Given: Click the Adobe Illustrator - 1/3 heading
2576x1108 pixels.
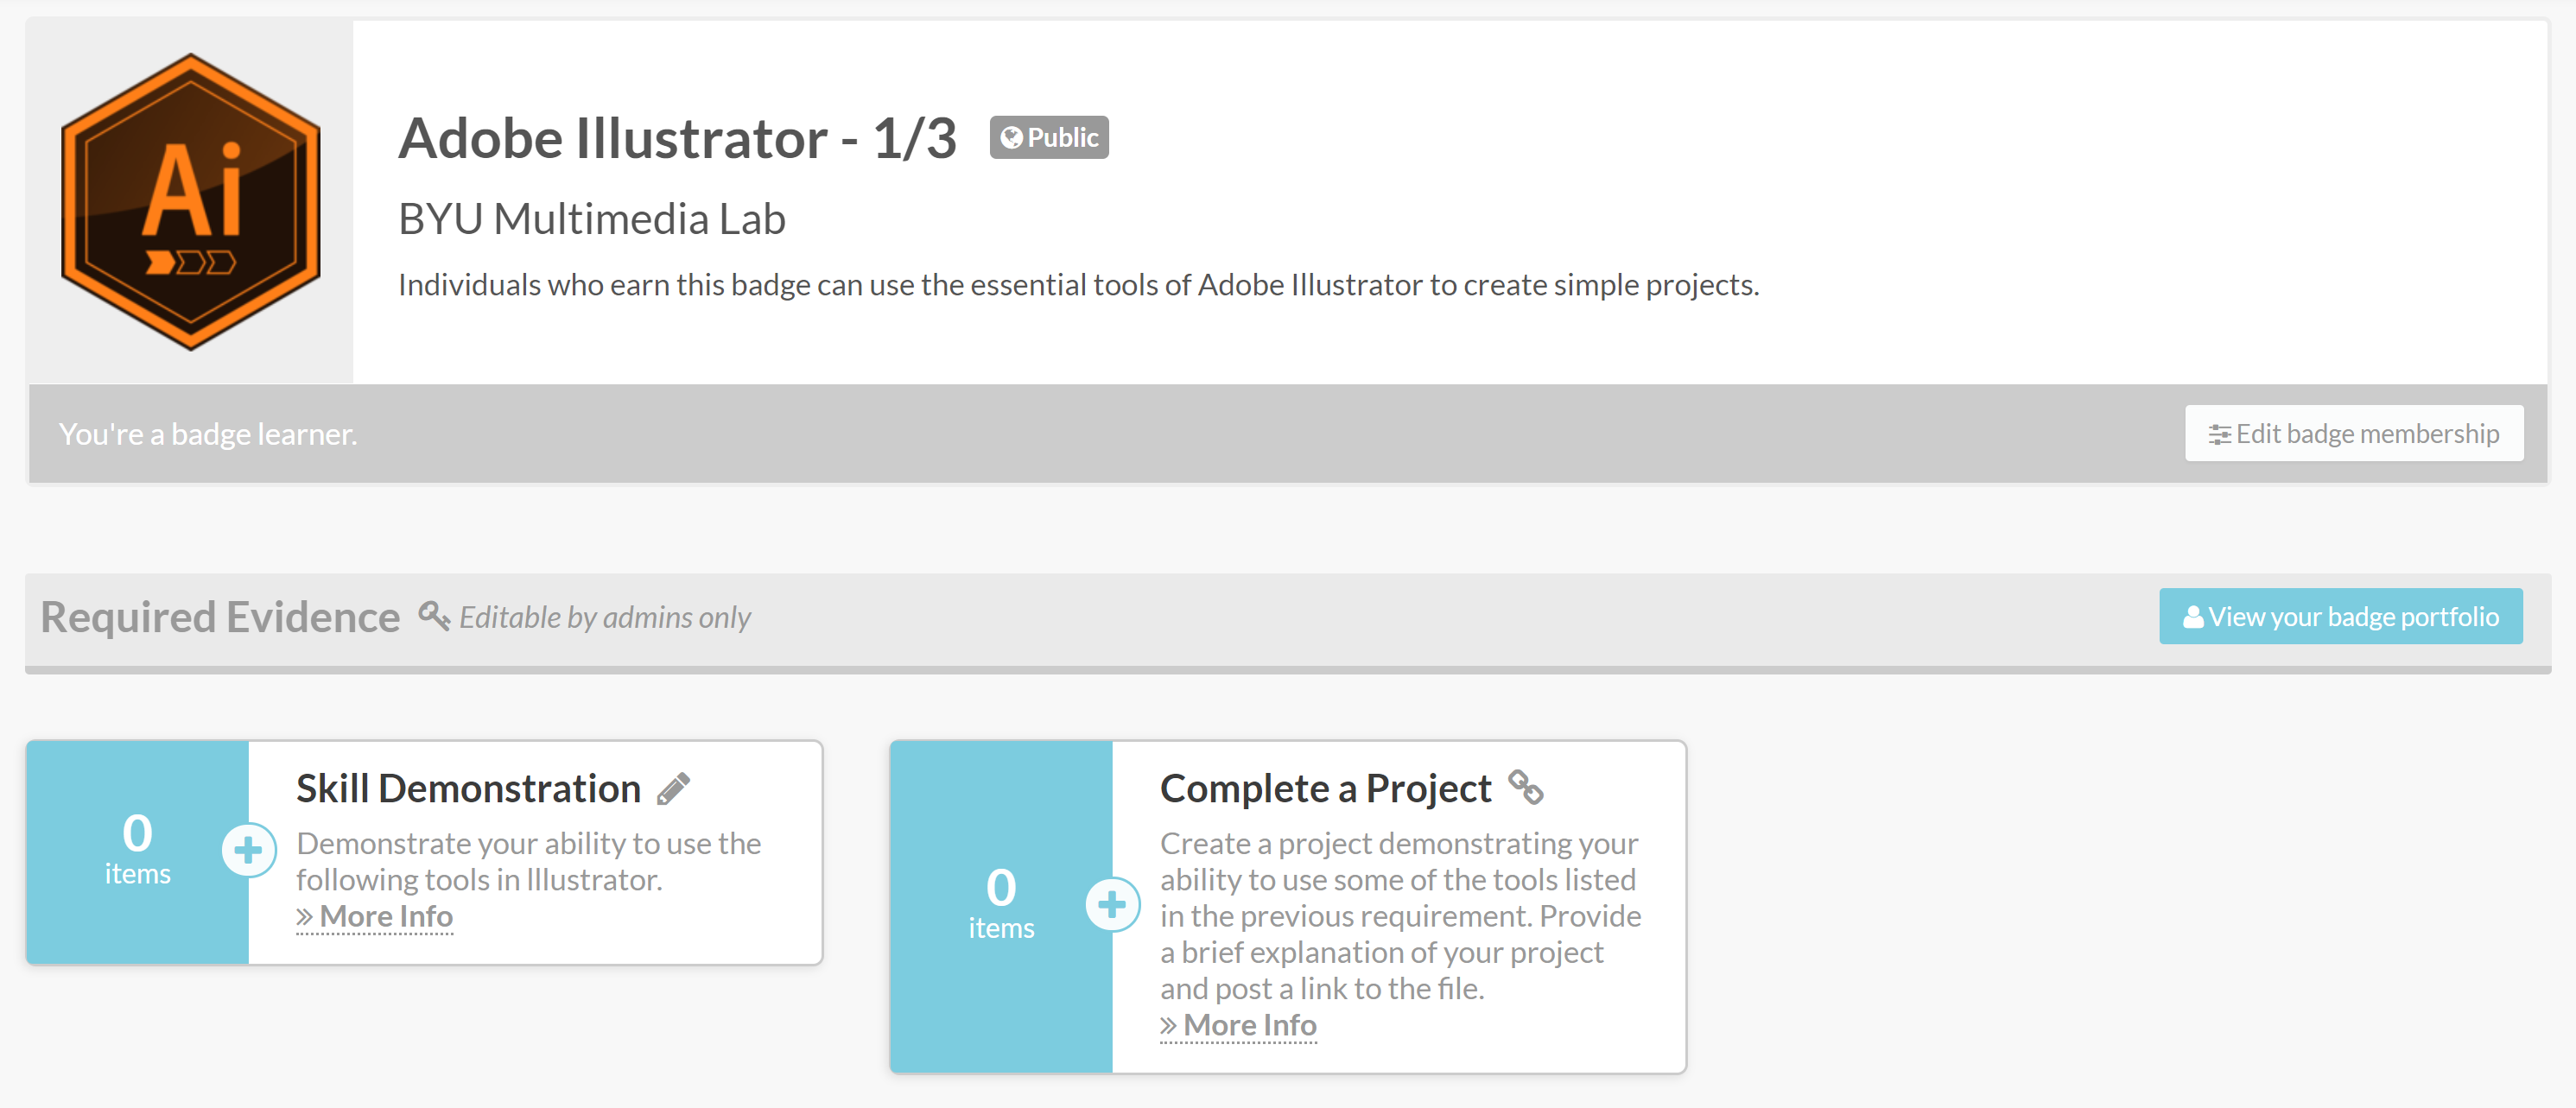Looking at the screenshot, I should click(x=677, y=138).
